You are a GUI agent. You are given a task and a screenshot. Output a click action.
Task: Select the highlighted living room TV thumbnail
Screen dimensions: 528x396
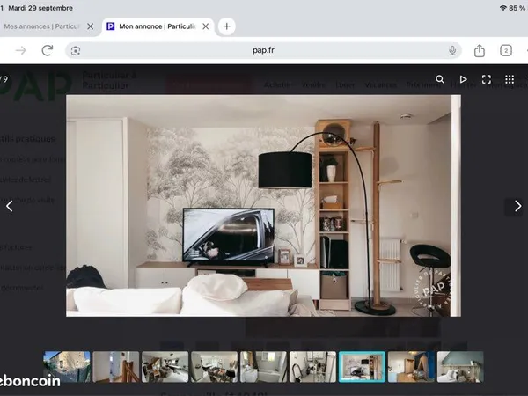click(x=362, y=367)
